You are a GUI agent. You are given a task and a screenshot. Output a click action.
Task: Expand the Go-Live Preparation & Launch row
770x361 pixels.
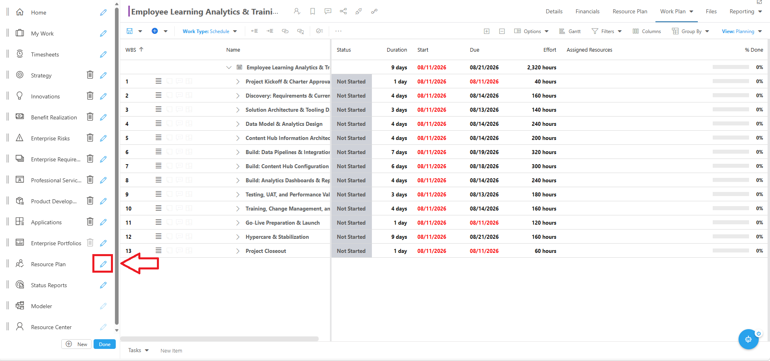[x=238, y=223]
